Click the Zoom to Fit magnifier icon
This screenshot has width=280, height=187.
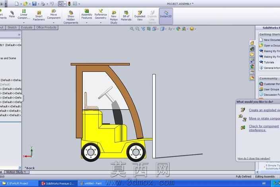point(132,29)
